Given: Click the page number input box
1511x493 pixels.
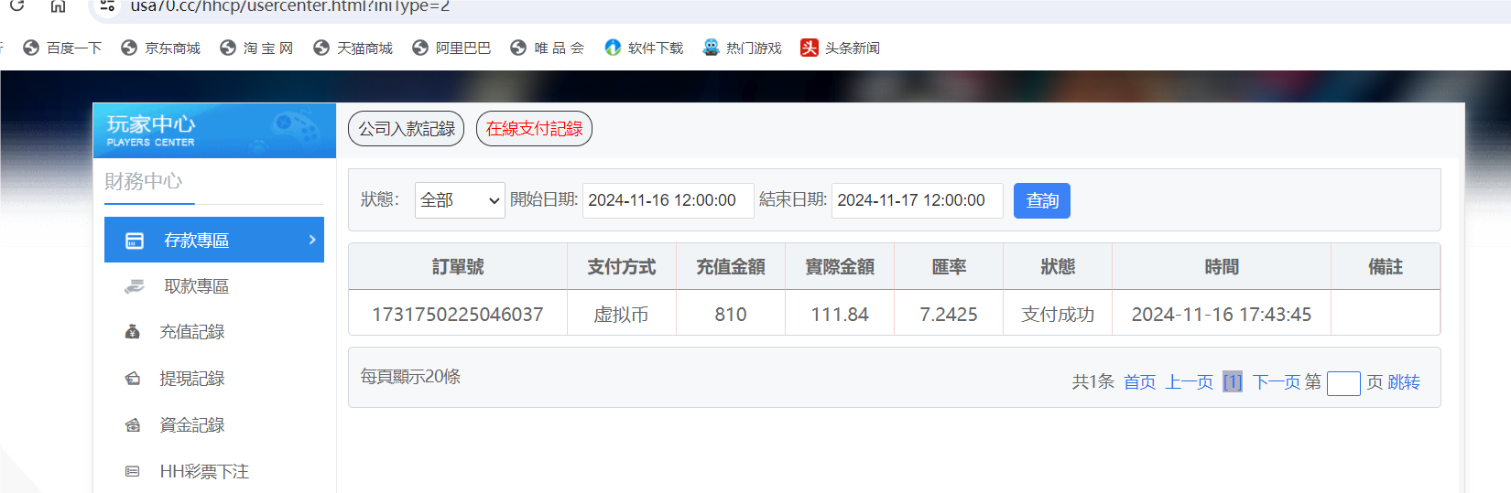Looking at the screenshot, I should click(x=1343, y=383).
